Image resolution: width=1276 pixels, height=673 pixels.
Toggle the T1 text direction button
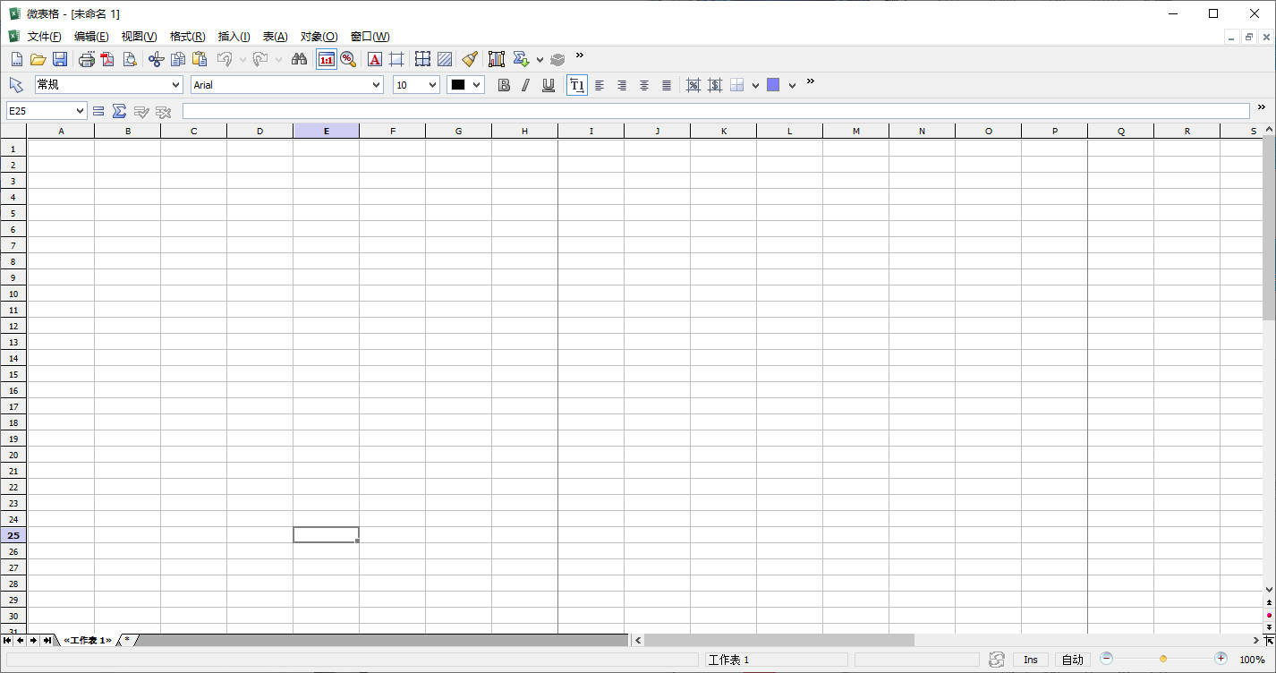(577, 85)
